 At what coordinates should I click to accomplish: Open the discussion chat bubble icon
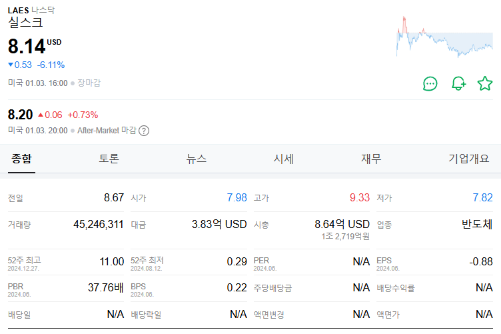(430, 84)
